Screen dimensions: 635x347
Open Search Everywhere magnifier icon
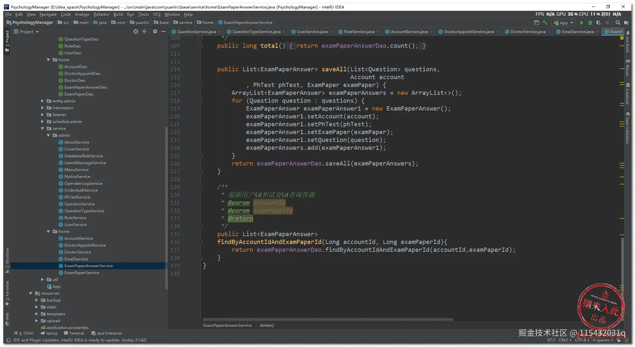point(618,23)
